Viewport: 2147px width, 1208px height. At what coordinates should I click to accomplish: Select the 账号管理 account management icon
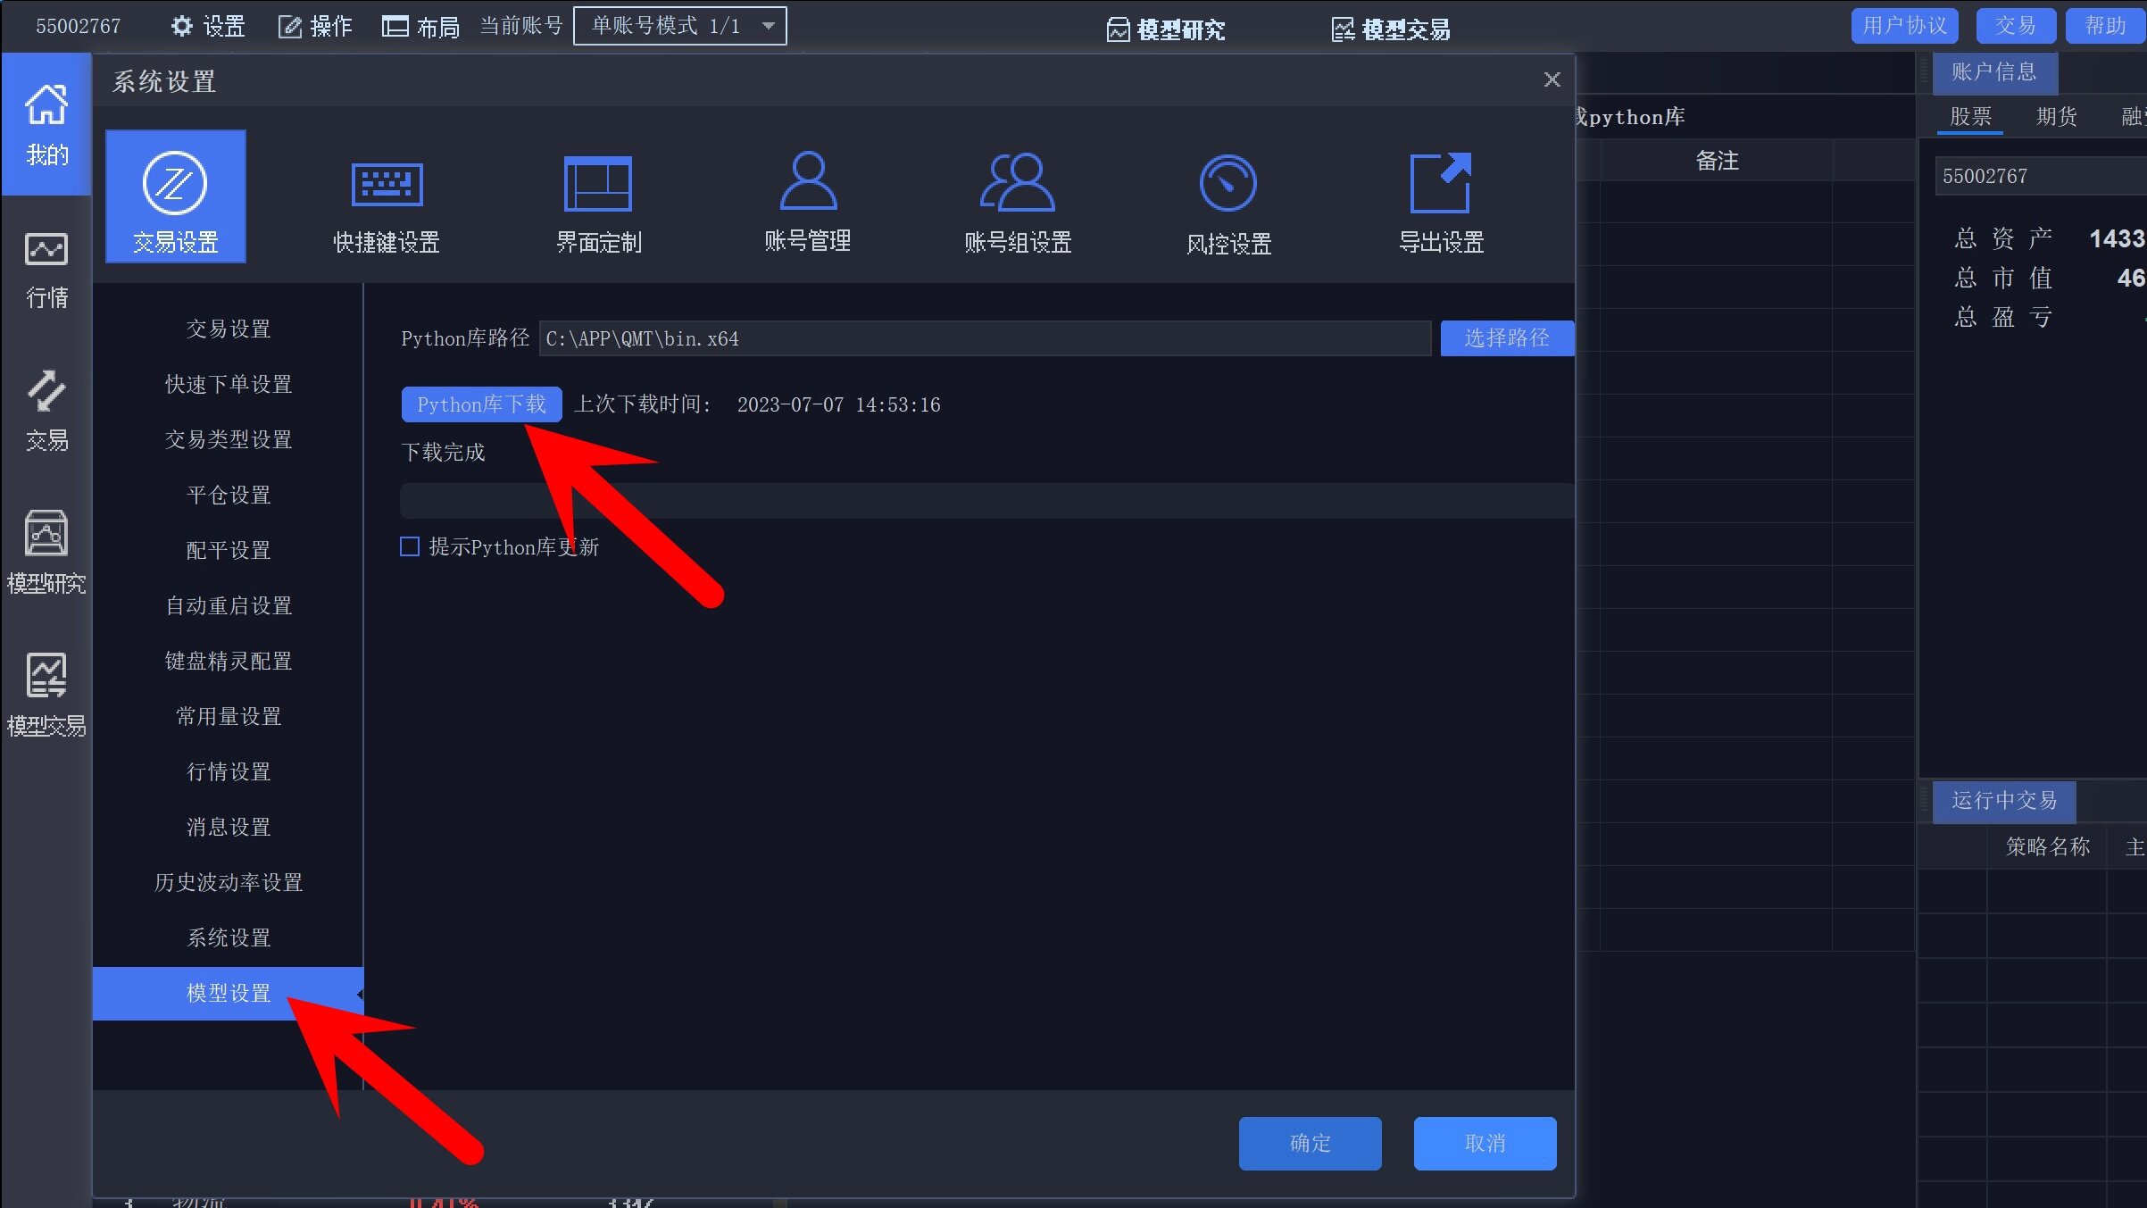click(x=806, y=201)
